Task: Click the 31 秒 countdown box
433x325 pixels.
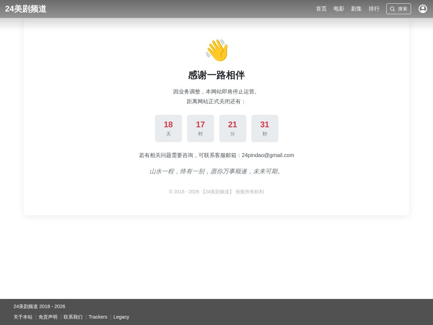Action: click(265, 128)
